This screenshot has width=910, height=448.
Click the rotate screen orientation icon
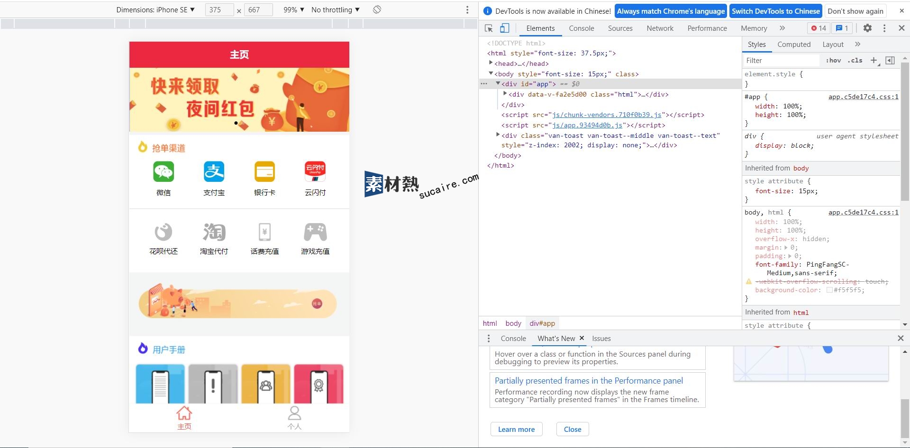[377, 10]
